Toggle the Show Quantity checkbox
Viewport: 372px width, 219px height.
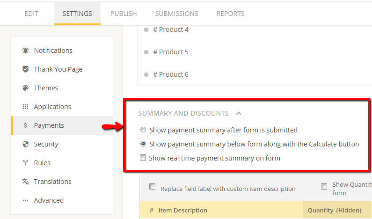(x=324, y=186)
